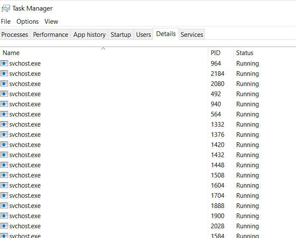Viewport: 296px width, 238px height.
Task: Switch to the Users tab
Action: pos(143,34)
